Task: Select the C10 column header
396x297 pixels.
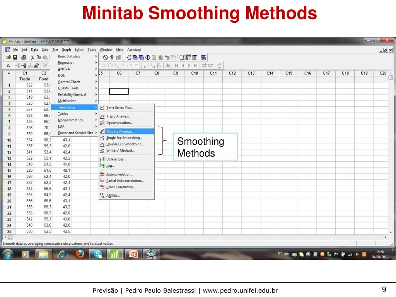Action: 195,73
